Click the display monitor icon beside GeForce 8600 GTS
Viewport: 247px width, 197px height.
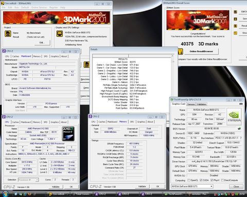(x=60, y=34)
